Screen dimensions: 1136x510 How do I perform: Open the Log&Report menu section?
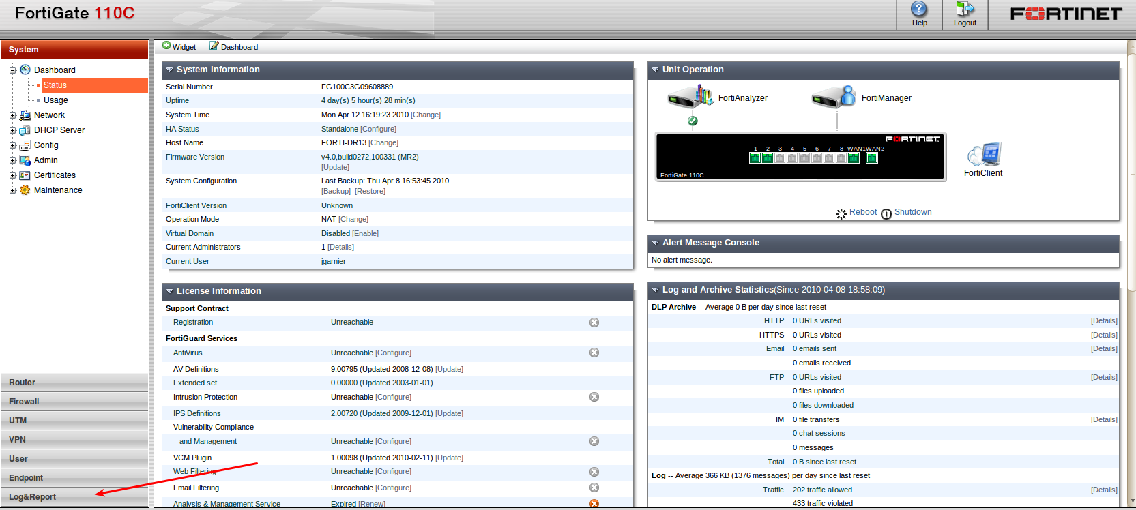[33, 497]
